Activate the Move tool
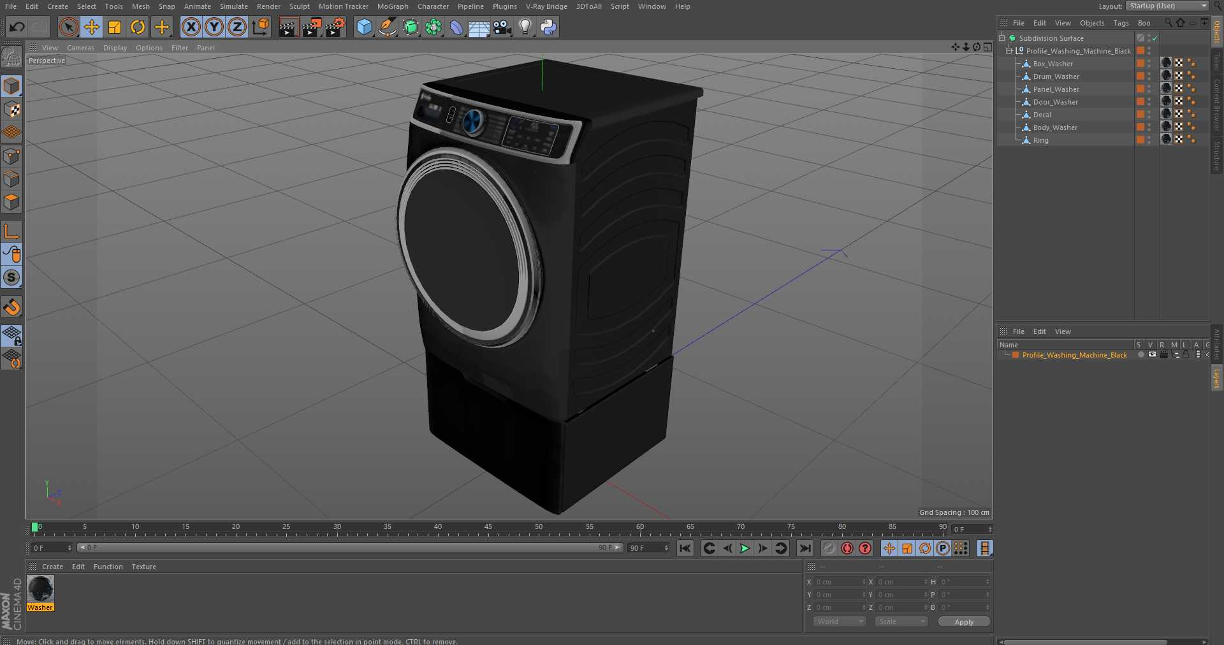 pos(91,27)
